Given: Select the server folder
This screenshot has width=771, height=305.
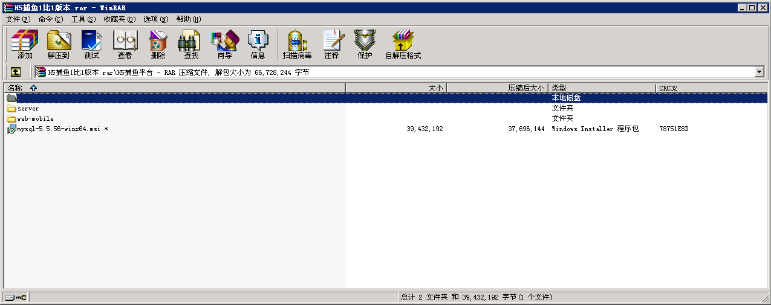Looking at the screenshot, I should point(28,109).
